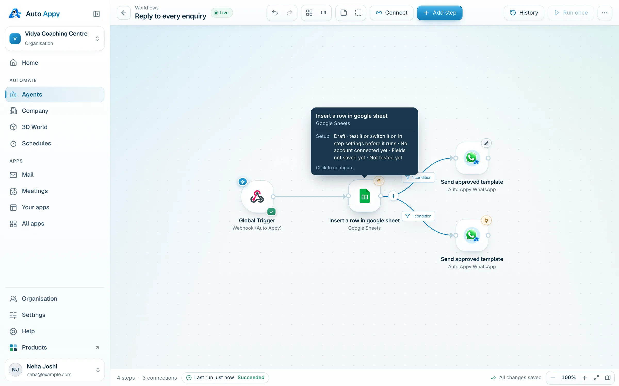Click the grid auto-layout icon
Screen dimensions: 619x386
click(309, 13)
